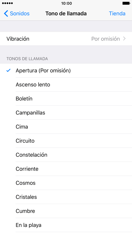Open the Vibración disclosure chevron
The image size is (132, 235).
pyautogui.click(x=124, y=39)
